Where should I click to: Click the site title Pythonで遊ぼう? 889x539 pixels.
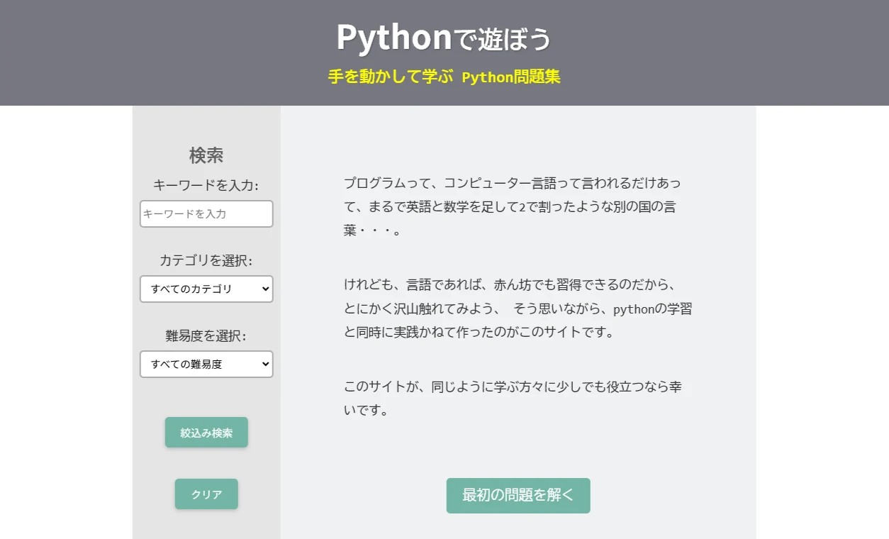pos(444,38)
